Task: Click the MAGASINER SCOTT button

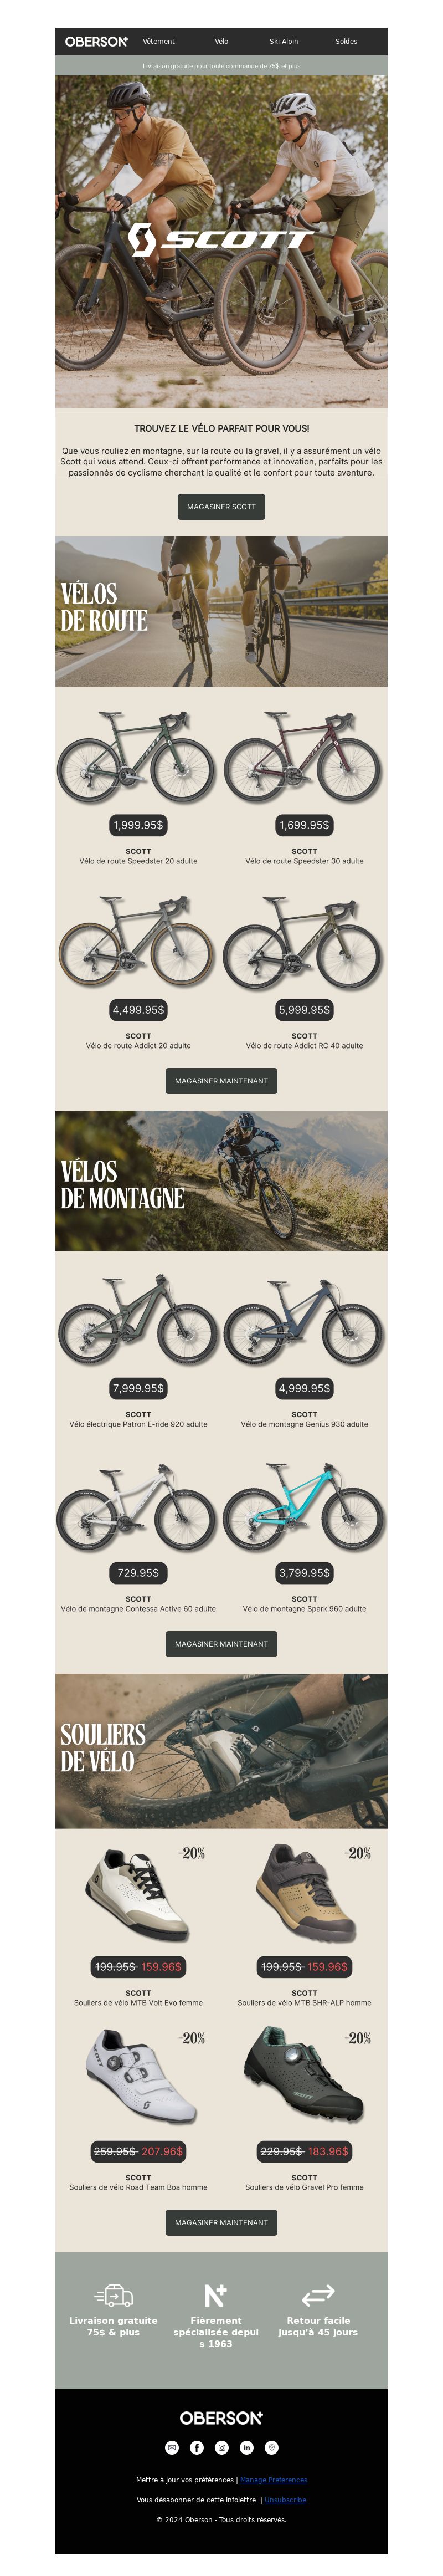Action: (221, 507)
